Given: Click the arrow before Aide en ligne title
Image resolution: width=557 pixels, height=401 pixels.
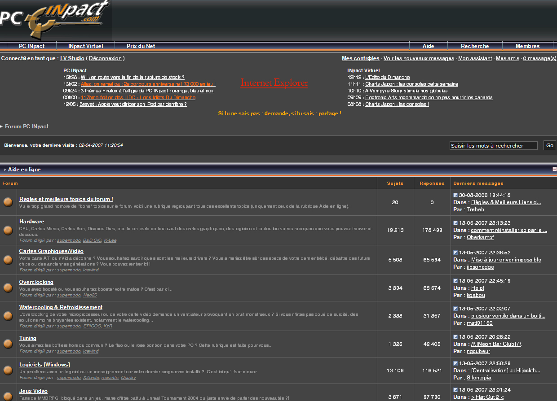Looking at the screenshot, I should click(x=5, y=170).
